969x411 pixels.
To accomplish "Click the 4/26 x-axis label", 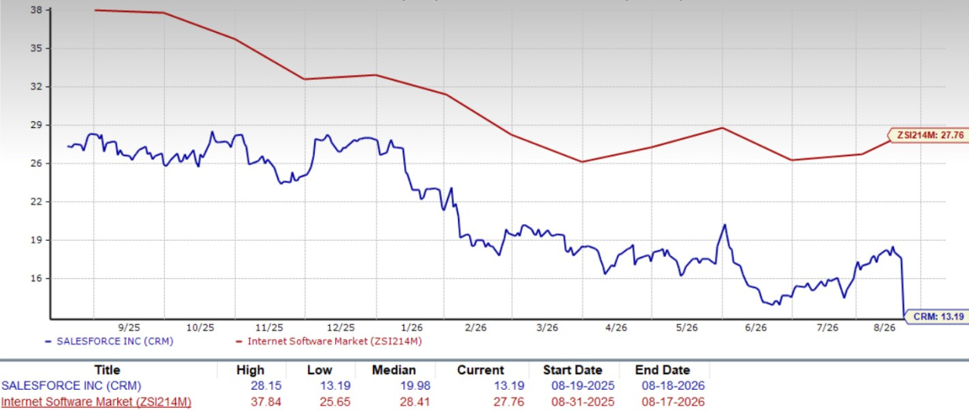I will pyautogui.click(x=617, y=328).
